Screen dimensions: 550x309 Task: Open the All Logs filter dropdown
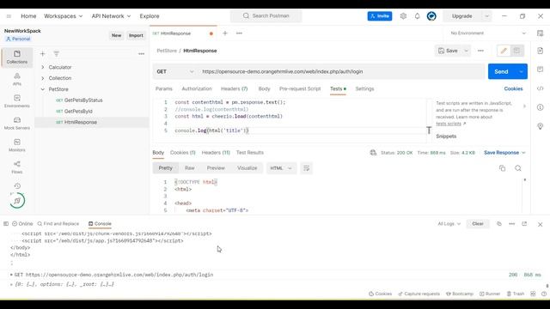coord(449,223)
